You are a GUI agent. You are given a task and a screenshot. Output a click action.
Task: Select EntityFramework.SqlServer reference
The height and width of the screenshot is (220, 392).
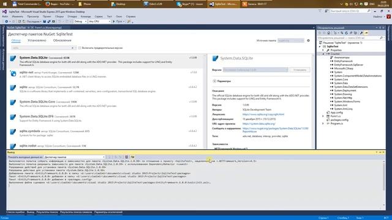pos(349,65)
